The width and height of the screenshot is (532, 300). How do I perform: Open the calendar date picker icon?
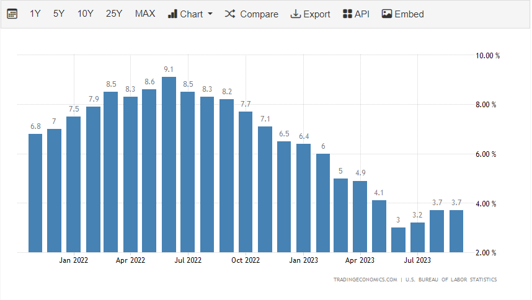point(12,14)
